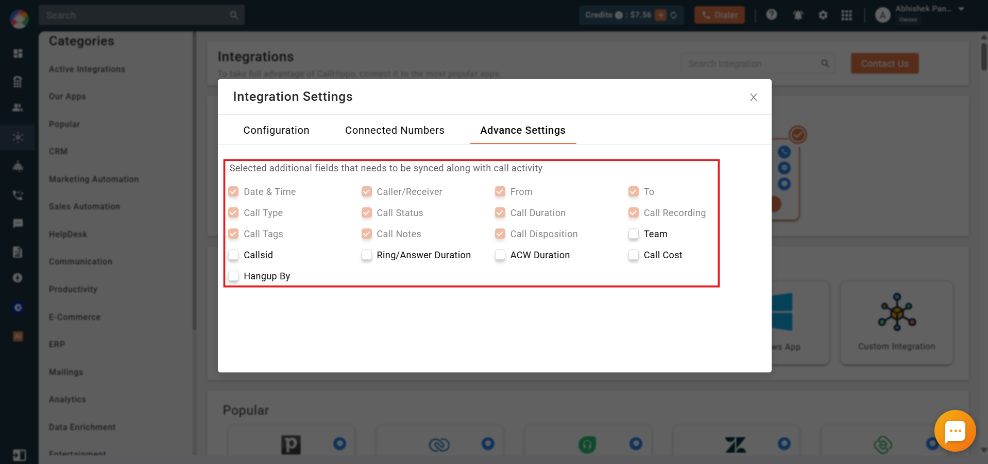
Task: Open the live chat widget icon
Action: tap(955, 431)
